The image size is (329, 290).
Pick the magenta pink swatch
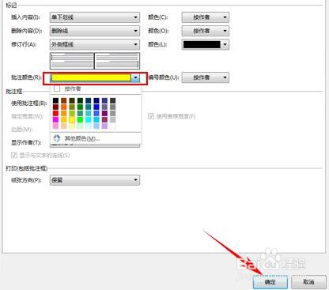point(55,119)
